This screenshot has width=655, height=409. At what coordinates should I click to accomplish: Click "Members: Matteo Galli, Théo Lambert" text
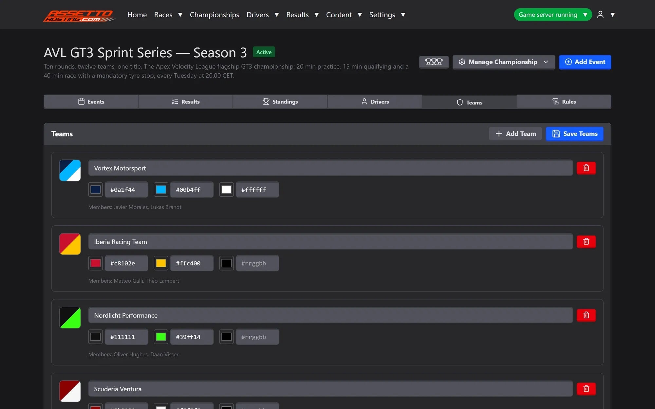click(x=134, y=281)
